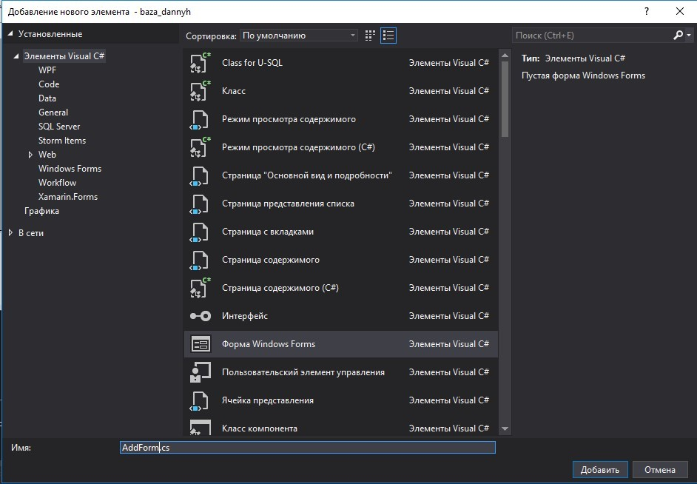Click the Отмена button
This screenshot has height=484, width=697.
click(x=660, y=470)
